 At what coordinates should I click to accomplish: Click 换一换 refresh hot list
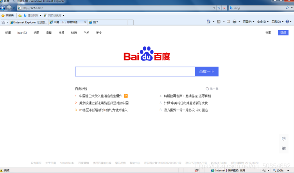[212, 89]
